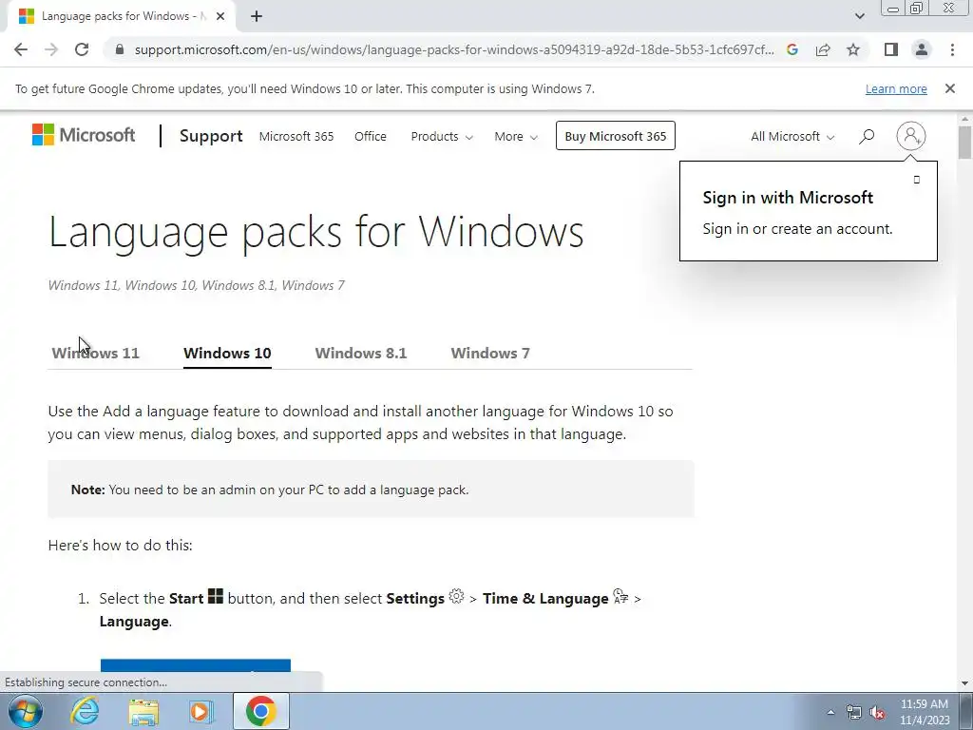Viewport: 973px width, 730px height.
Task: Open site search with magnifier icon
Action: (x=867, y=136)
